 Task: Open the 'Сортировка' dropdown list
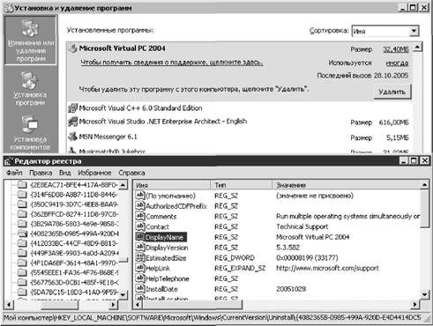[x=414, y=31]
